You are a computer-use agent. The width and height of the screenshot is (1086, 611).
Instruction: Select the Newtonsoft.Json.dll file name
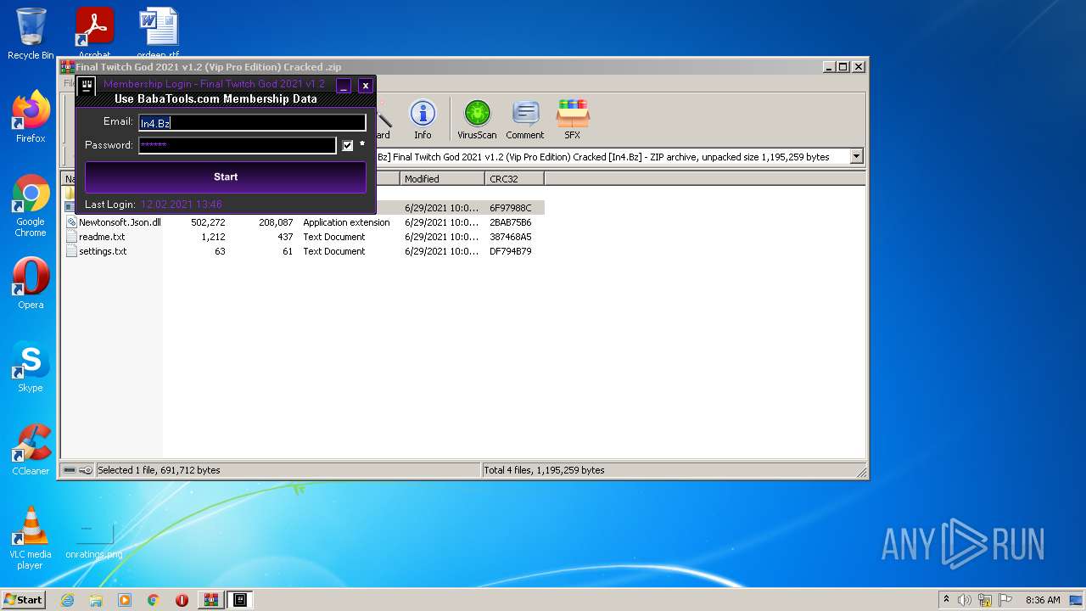tap(120, 222)
